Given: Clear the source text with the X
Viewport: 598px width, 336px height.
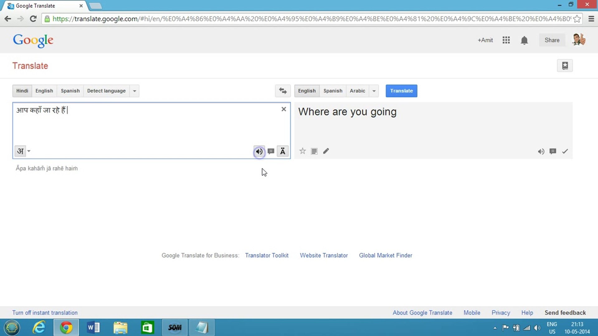Looking at the screenshot, I should click(283, 109).
